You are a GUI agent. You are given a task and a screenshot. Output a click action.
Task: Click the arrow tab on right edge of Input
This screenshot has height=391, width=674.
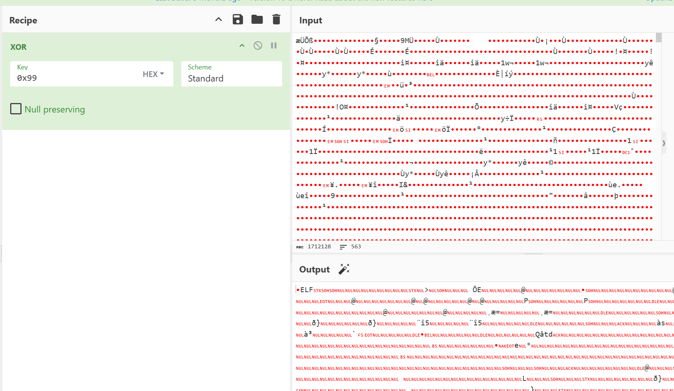(x=664, y=143)
